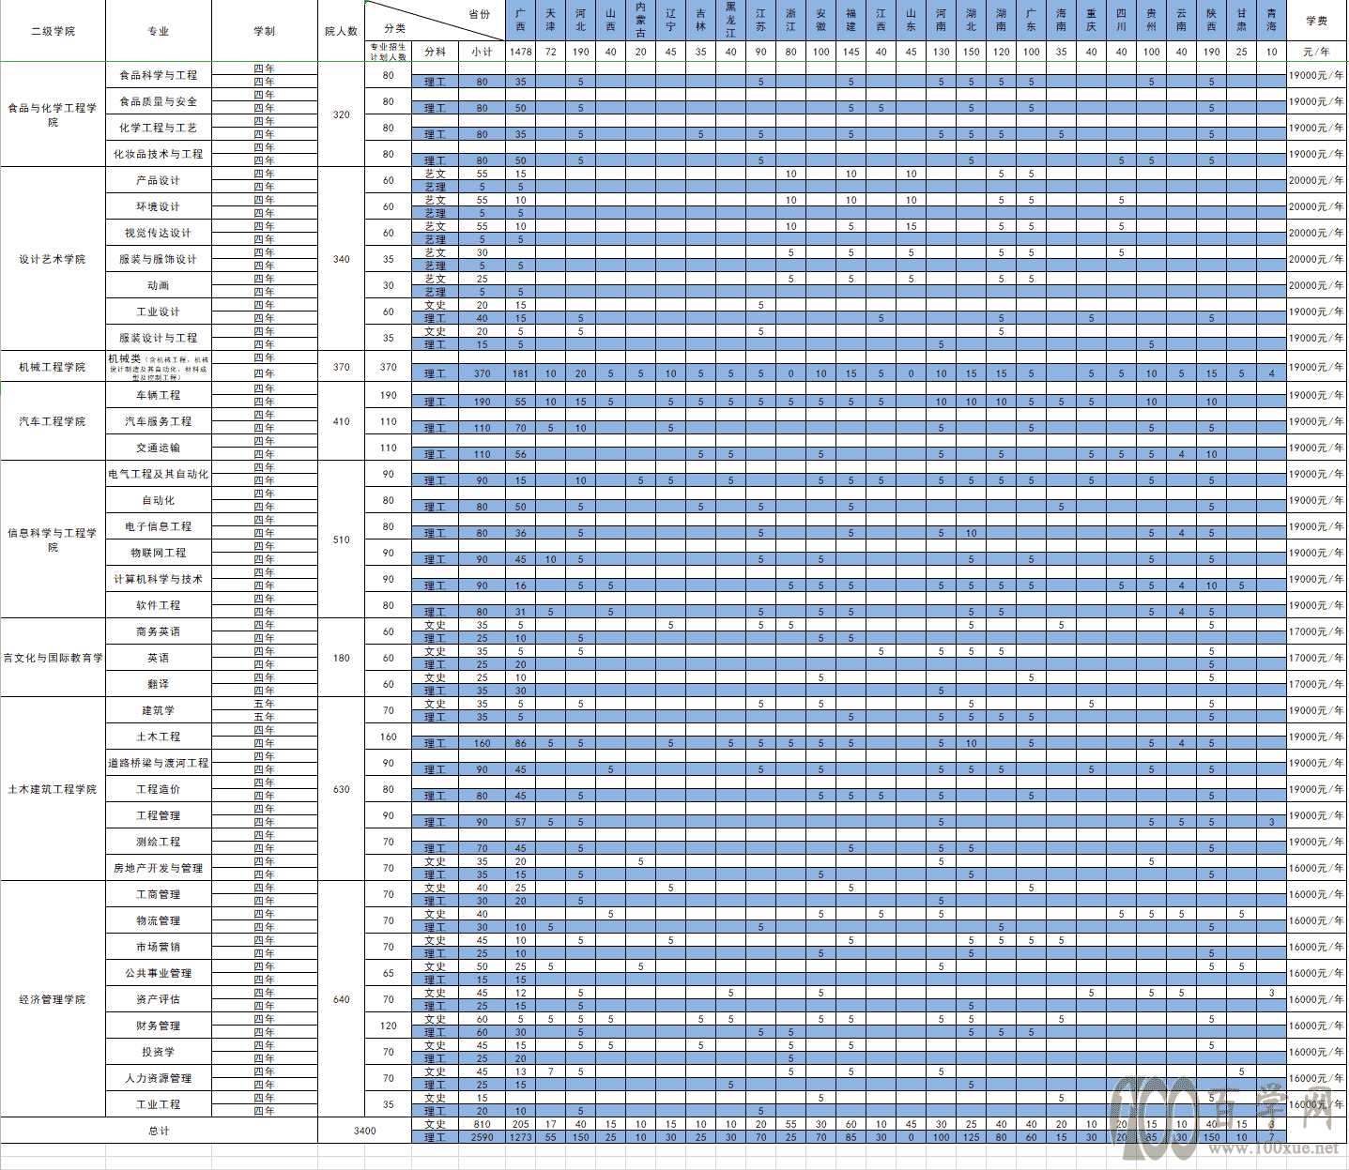Image resolution: width=1349 pixels, height=1170 pixels.
Task: Click the 信息科学与工程学院 college cell
Action: pyautogui.click(x=53, y=539)
